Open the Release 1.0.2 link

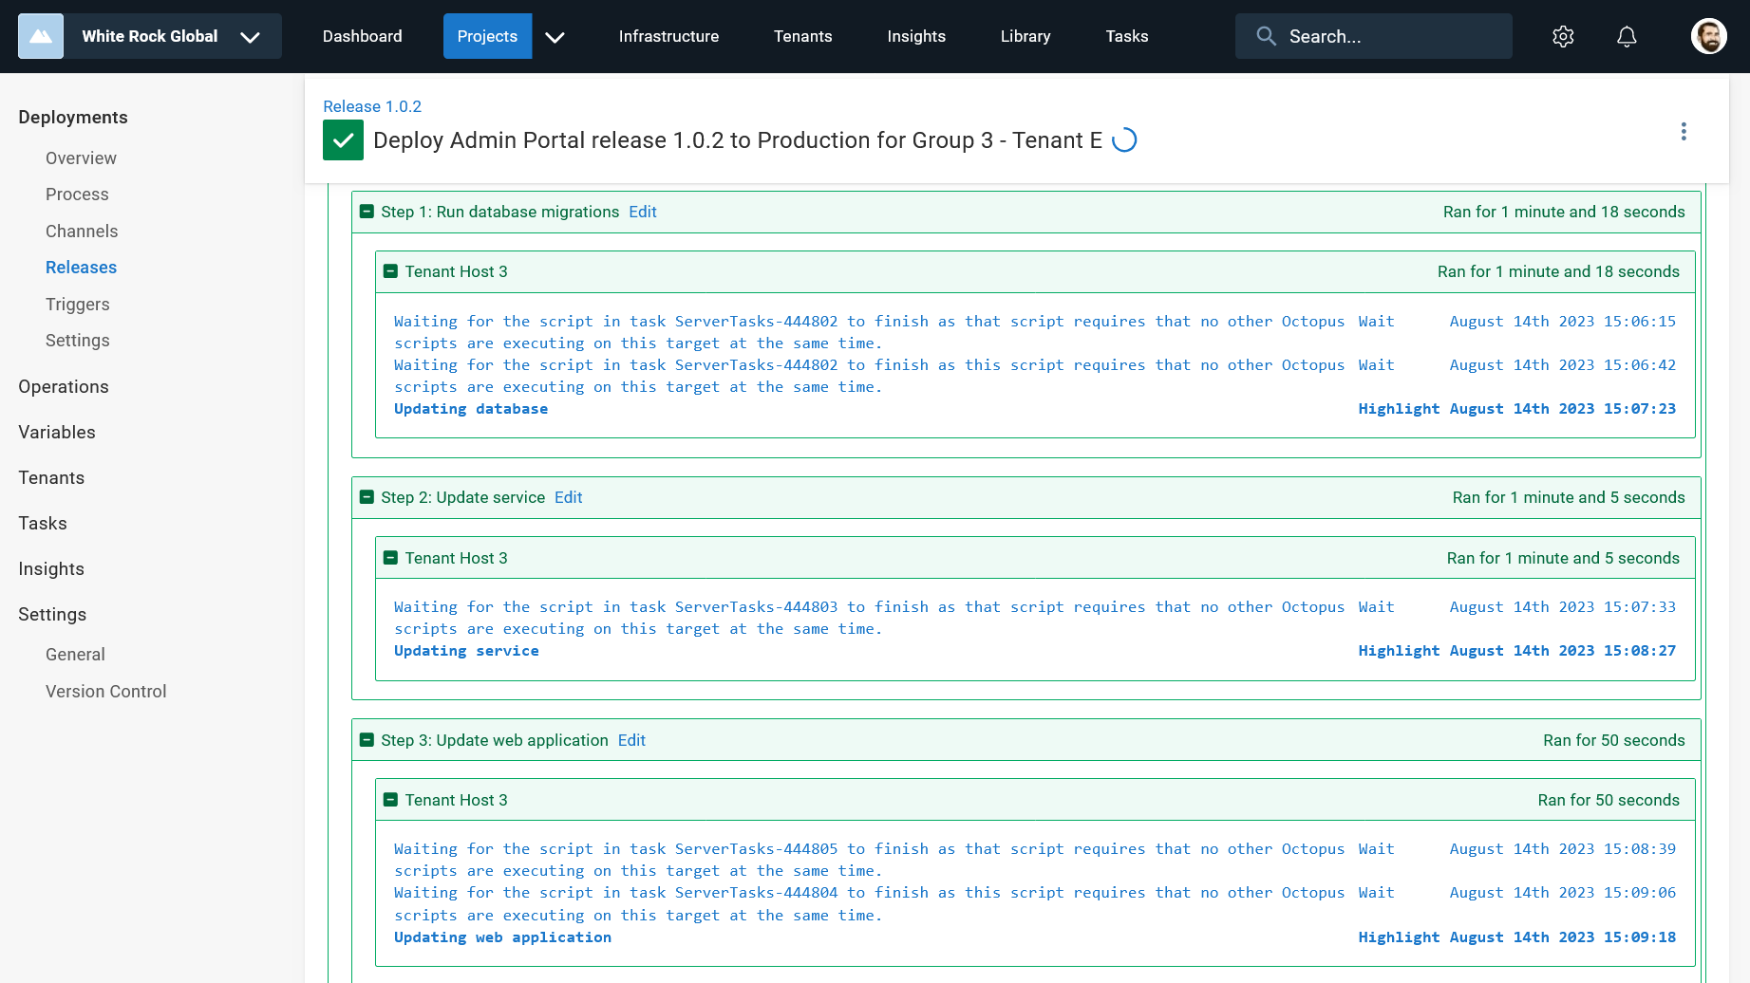tap(371, 106)
